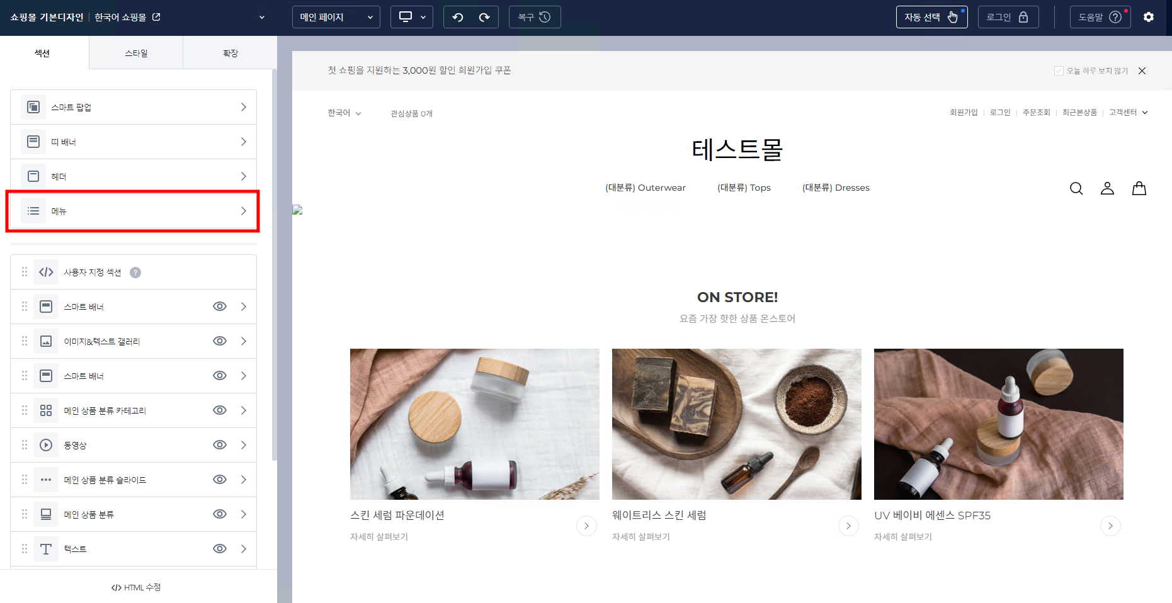
Task: Click the 메인 상품 분류 슬라이드 dots icon
Action: (46, 480)
